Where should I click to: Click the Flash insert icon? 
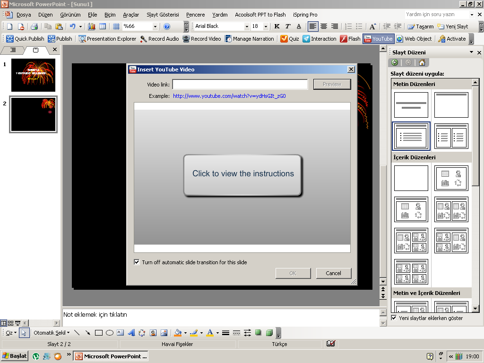[x=344, y=39]
